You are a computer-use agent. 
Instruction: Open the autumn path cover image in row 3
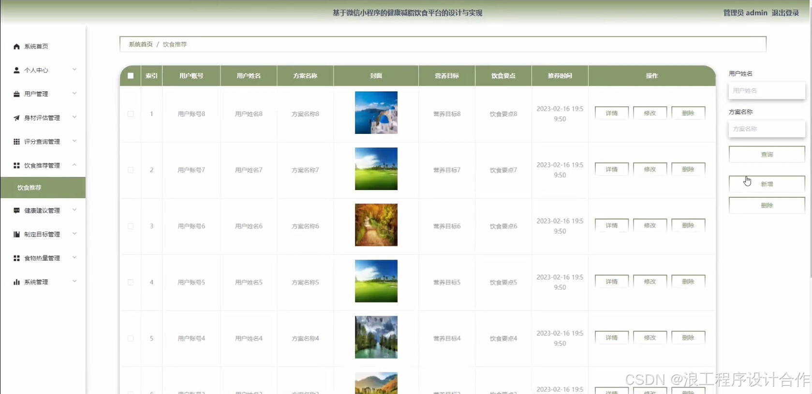click(x=376, y=225)
